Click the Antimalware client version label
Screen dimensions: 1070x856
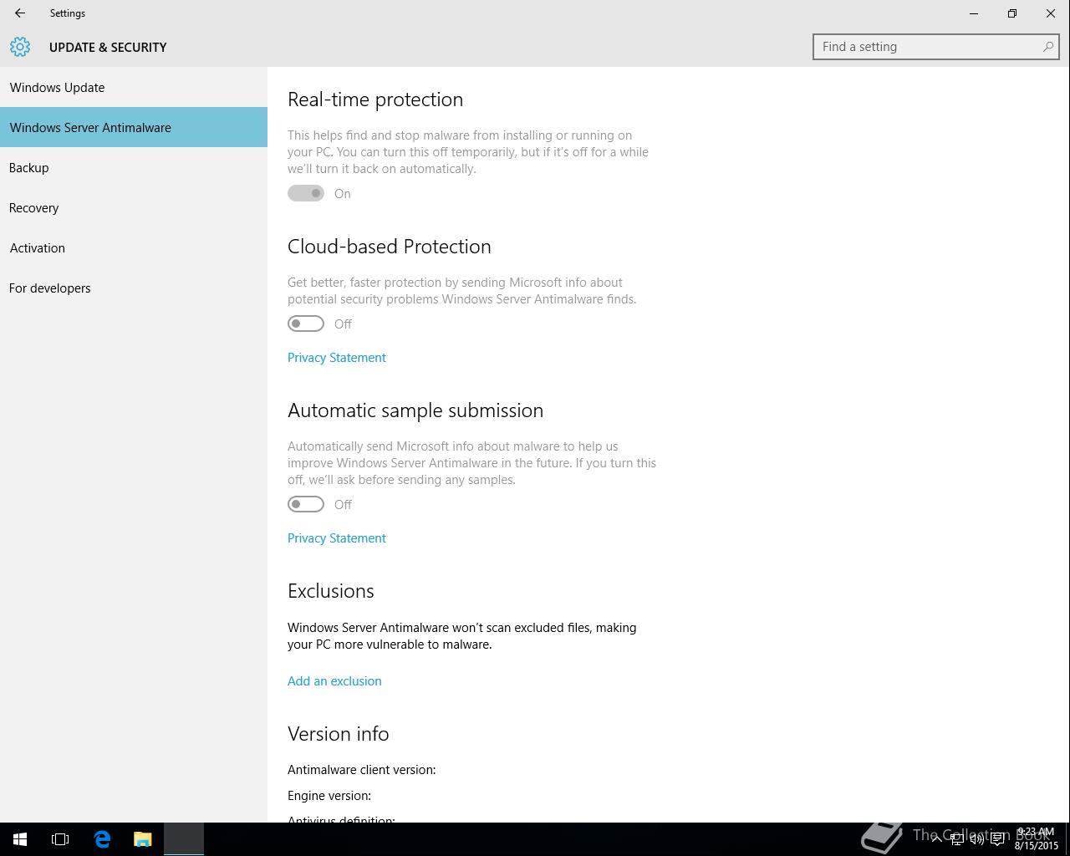pos(362,770)
